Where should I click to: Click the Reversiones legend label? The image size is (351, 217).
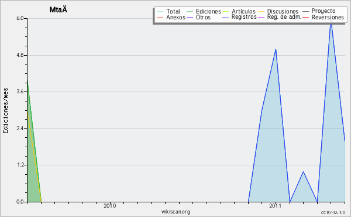coord(328,17)
